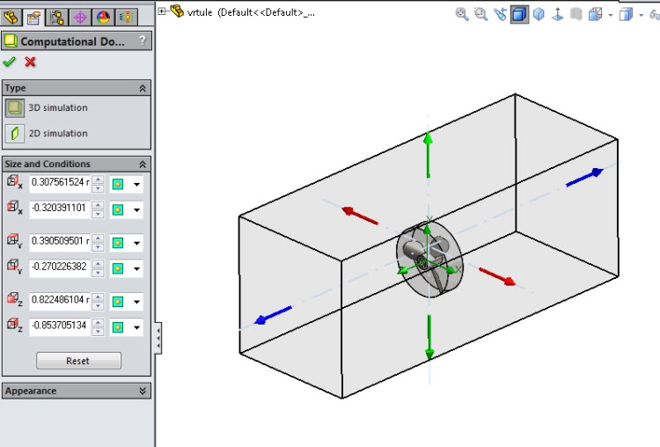The image size is (660, 447).
Task: Increase the Y max value with spinner
Action: pos(98,238)
